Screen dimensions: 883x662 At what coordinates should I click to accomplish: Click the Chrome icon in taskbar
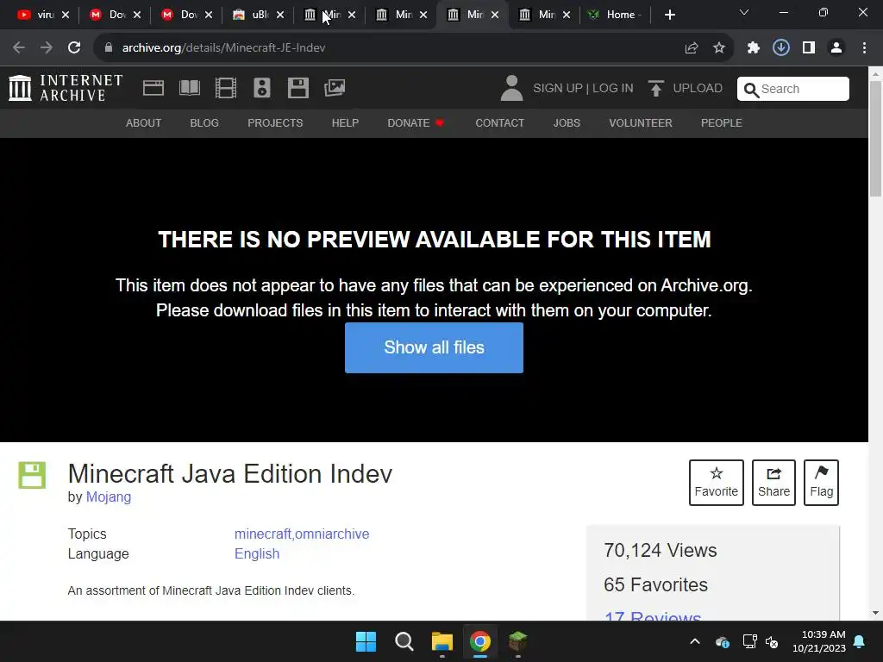[479, 641]
